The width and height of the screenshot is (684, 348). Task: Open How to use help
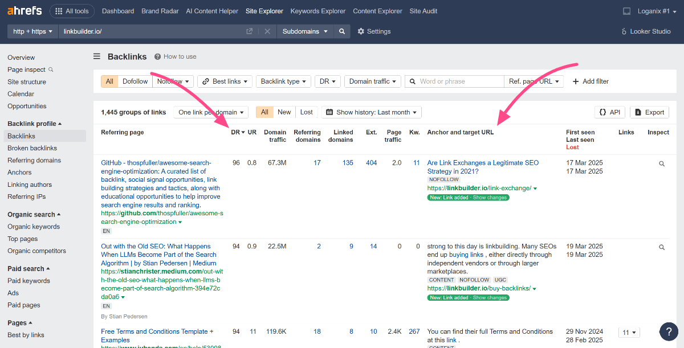[x=176, y=56]
